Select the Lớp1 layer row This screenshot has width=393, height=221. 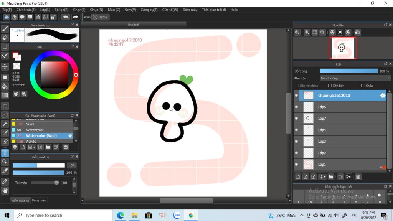(340, 165)
